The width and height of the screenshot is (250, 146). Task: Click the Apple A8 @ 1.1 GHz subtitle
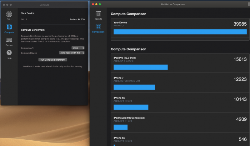point(123,121)
